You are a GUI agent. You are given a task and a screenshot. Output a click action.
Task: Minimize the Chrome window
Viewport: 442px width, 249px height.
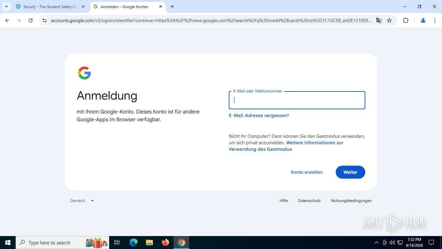[405, 6]
